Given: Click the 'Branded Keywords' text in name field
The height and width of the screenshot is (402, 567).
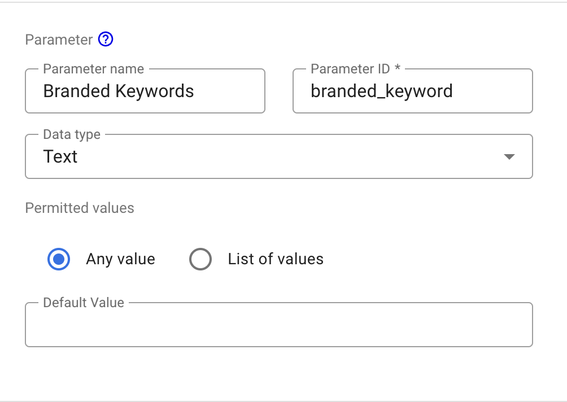Looking at the screenshot, I should pos(119,91).
